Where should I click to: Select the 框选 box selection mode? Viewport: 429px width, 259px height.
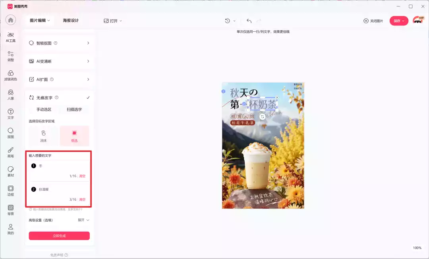74,135
